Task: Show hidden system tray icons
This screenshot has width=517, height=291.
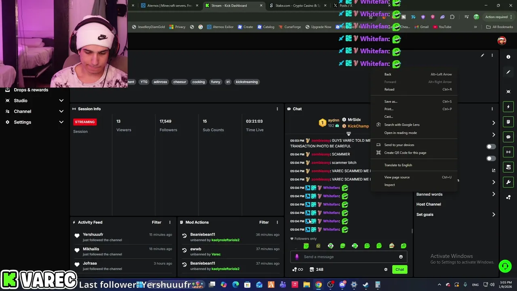Action: pos(439,285)
